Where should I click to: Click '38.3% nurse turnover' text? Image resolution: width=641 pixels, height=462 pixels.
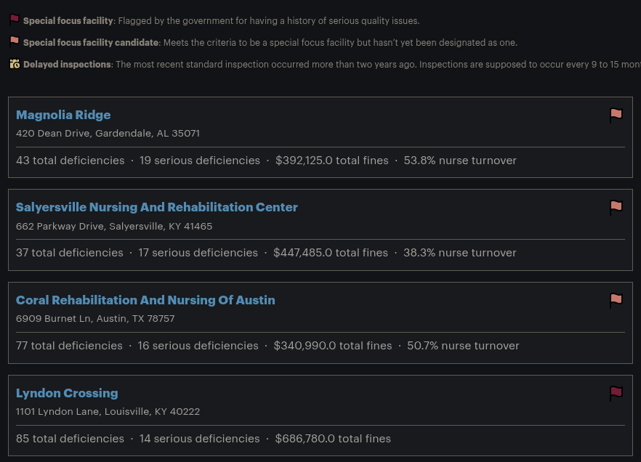point(460,253)
